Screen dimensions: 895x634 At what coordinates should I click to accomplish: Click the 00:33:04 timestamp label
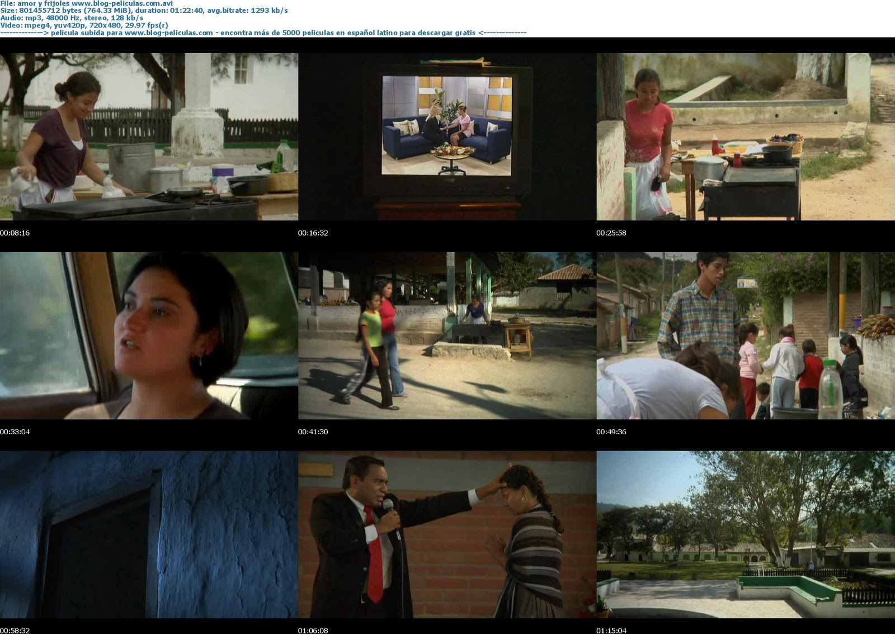pos(15,432)
